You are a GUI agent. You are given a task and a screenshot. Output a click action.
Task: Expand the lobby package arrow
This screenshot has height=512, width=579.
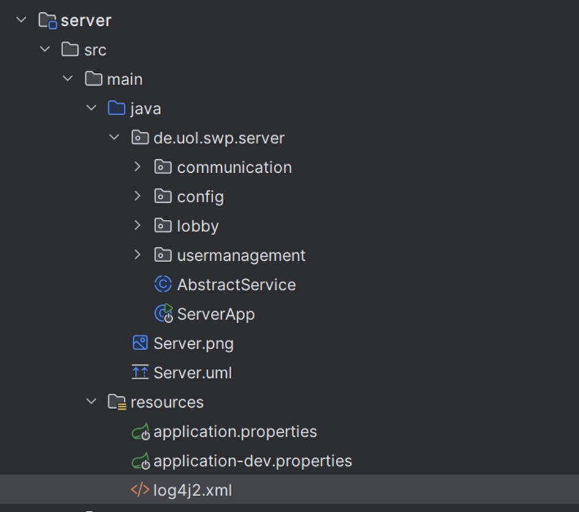[x=138, y=225]
